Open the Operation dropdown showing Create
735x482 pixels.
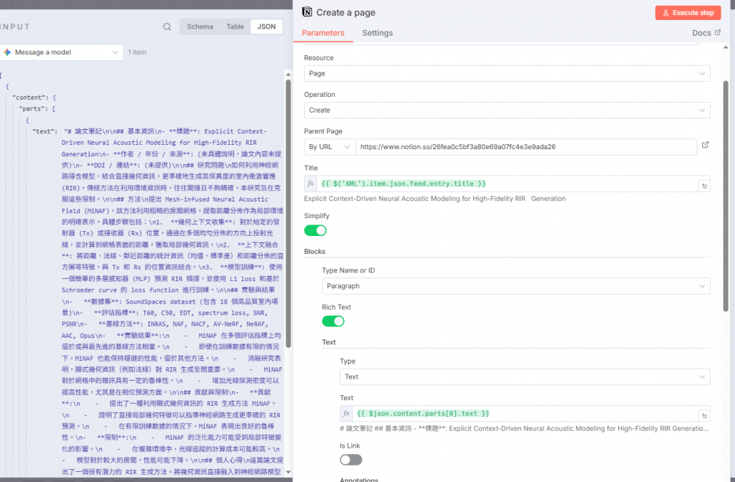(x=507, y=110)
